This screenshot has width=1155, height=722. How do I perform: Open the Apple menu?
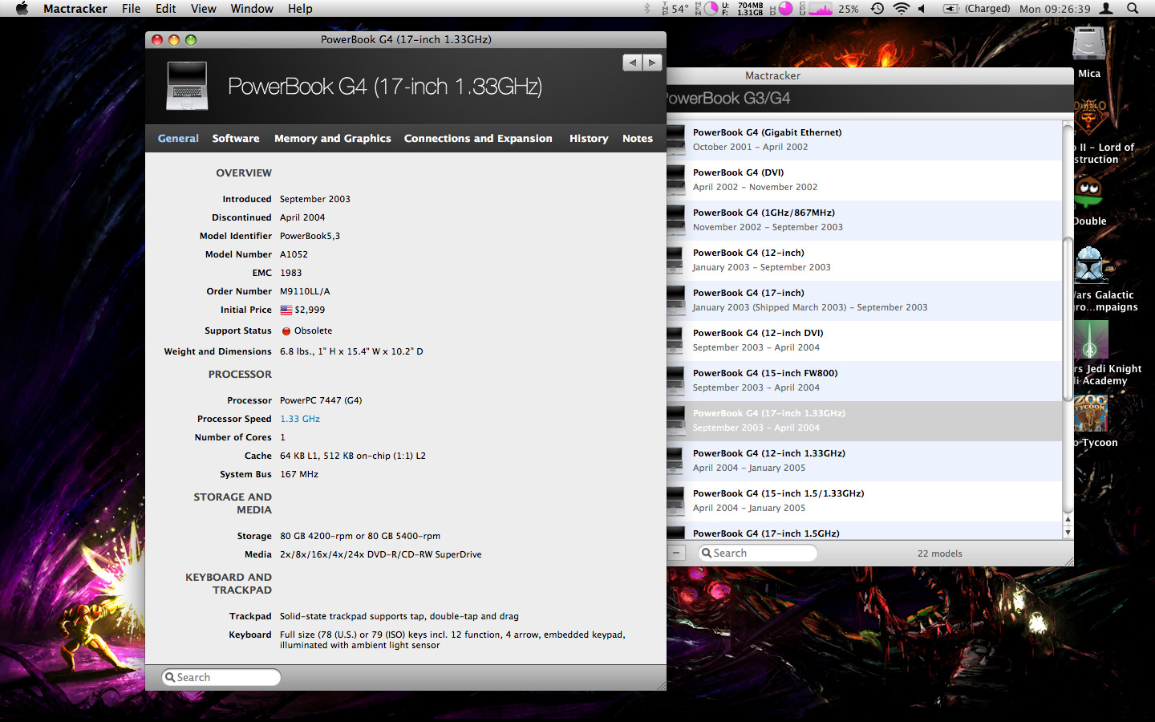point(22,9)
